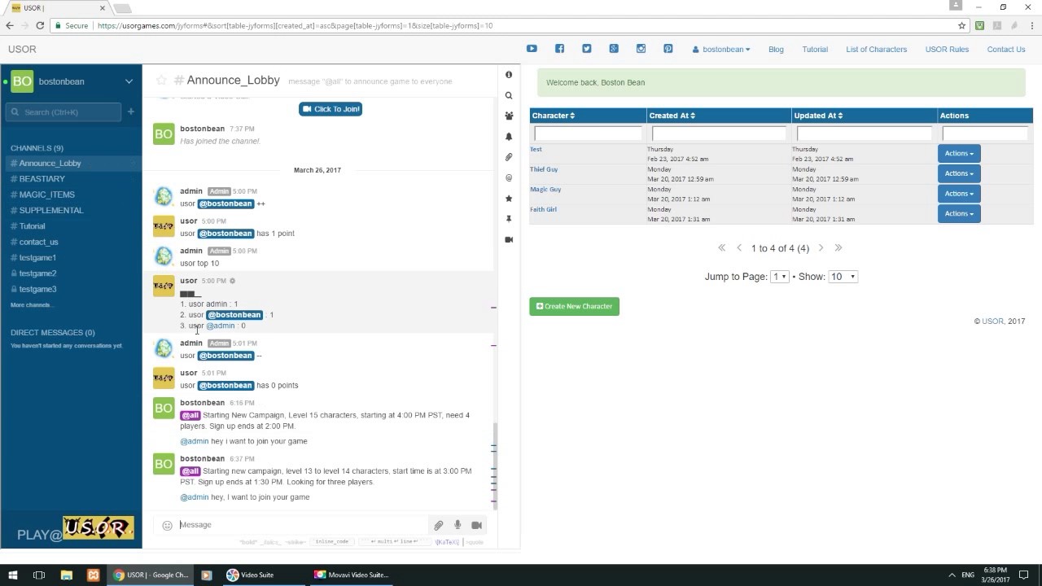
Task: Sort table by Updated At column
Action: coord(818,116)
